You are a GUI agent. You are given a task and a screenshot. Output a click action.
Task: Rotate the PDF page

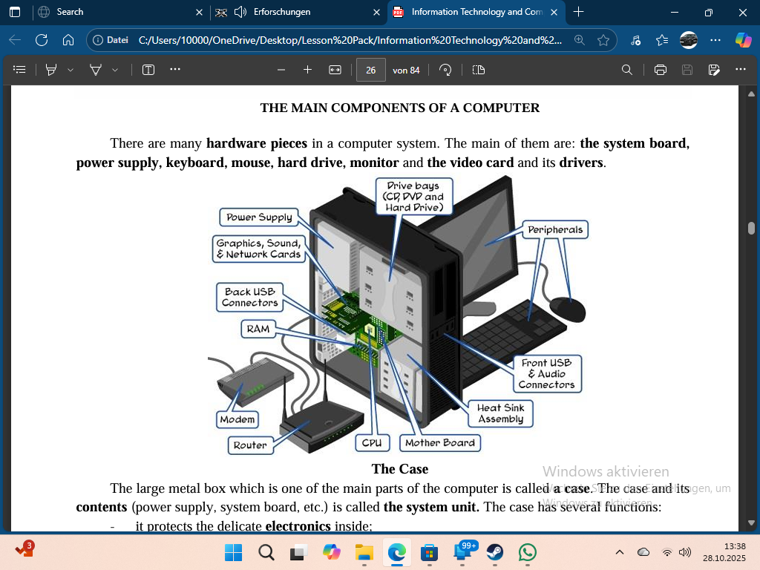coord(445,70)
